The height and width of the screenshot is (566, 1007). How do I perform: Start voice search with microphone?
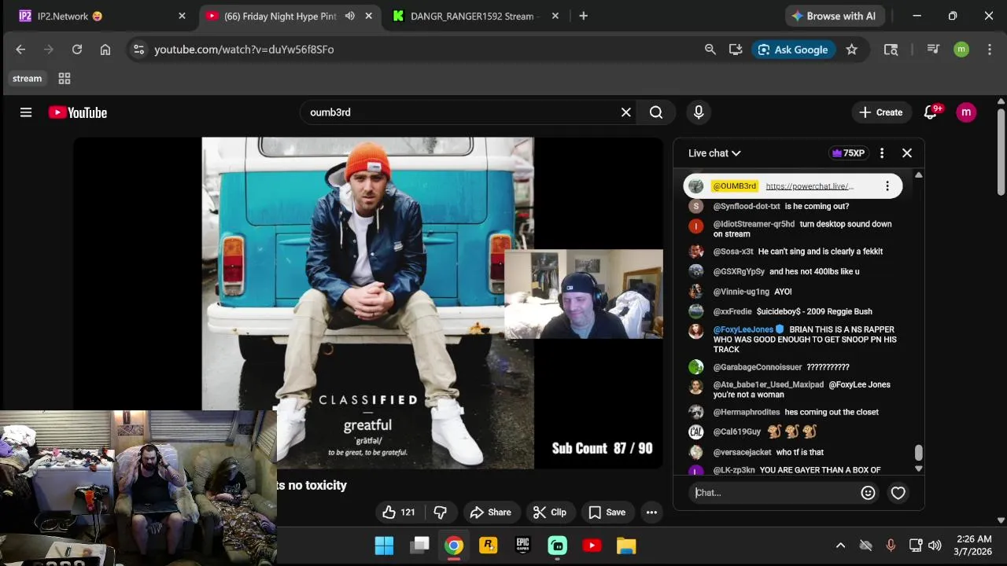point(699,112)
